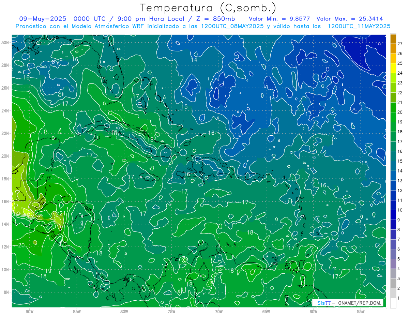Click the "28N" latitude axis label
This screenshot has width=409, height=316.
(5, 65)
